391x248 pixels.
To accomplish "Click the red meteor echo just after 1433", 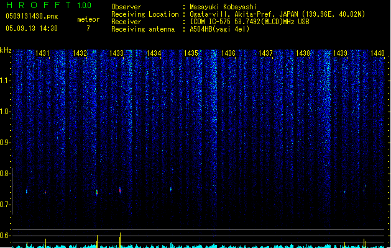I will pos(120,190).
